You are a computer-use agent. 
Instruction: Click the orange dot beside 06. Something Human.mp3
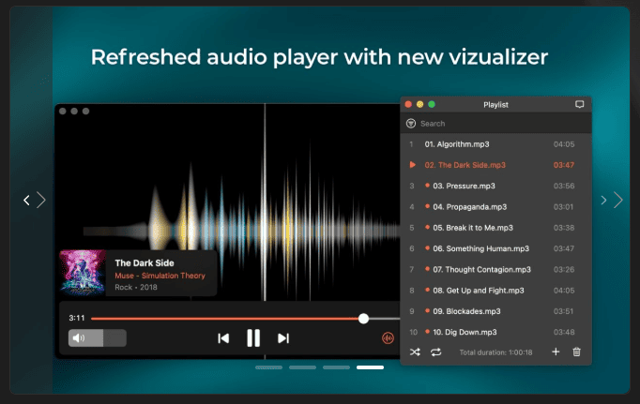427,247
